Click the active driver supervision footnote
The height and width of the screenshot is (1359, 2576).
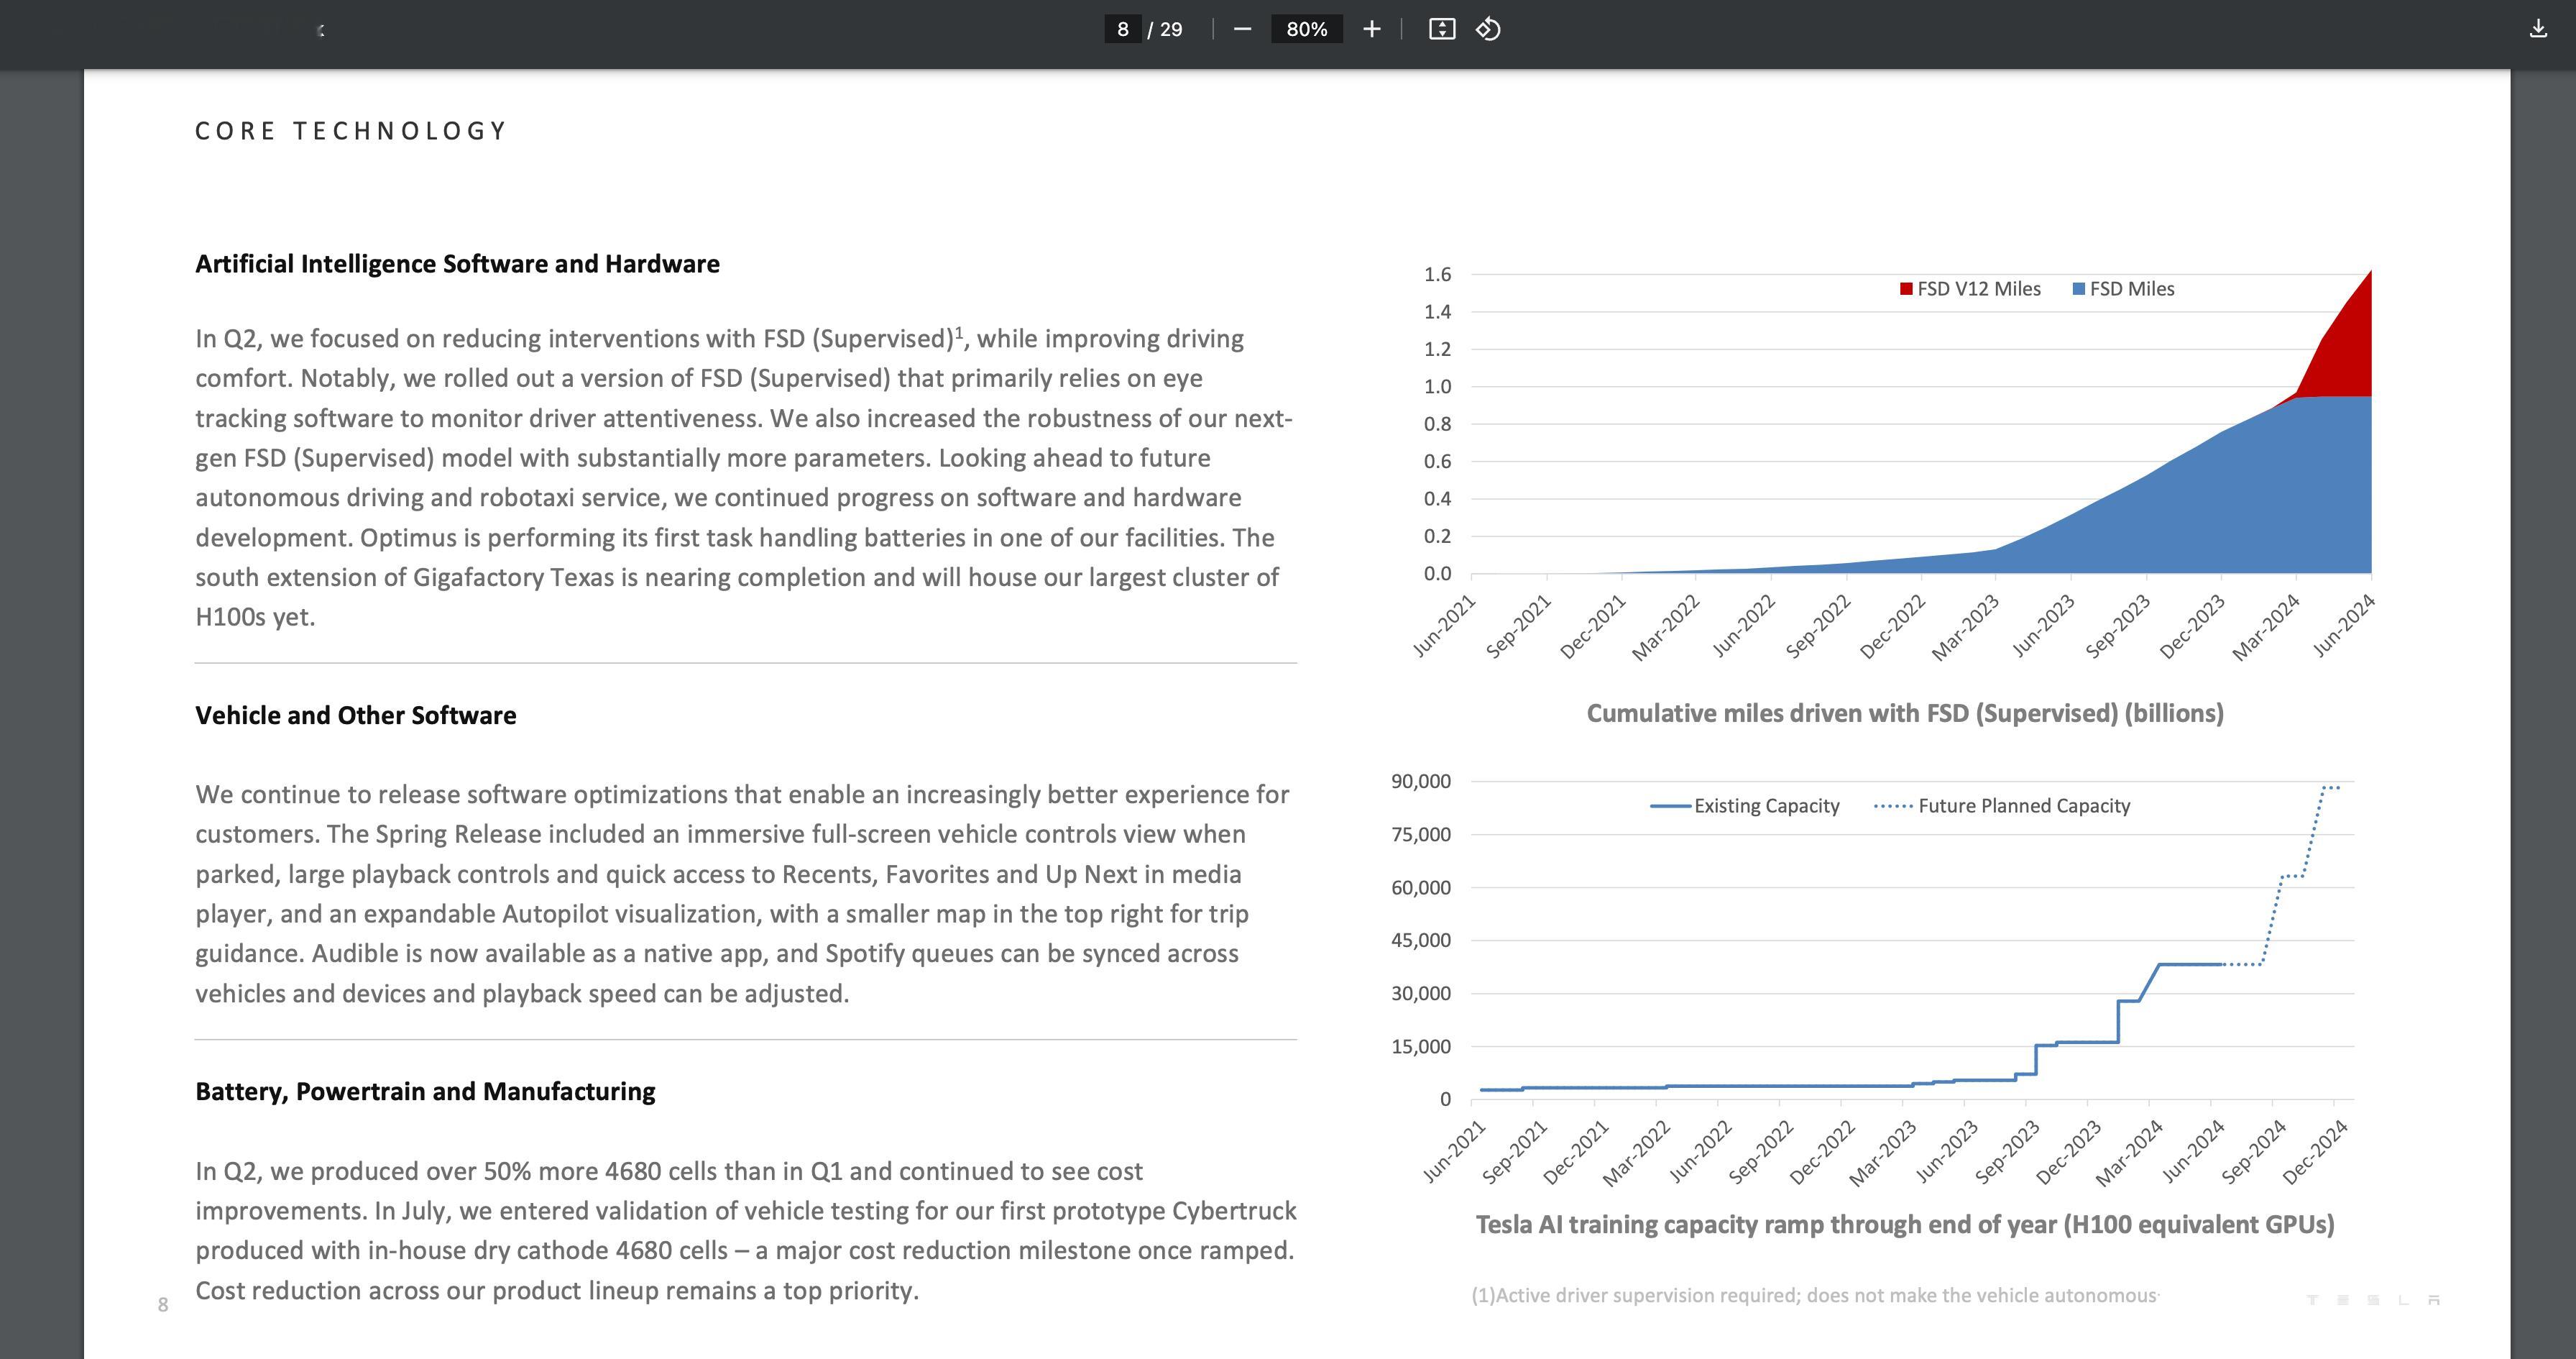tap(1815, 1295)
